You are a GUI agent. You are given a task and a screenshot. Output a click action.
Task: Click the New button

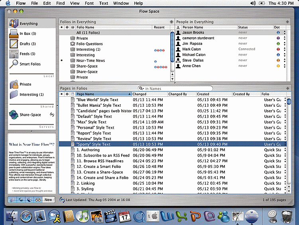(48, 199)
